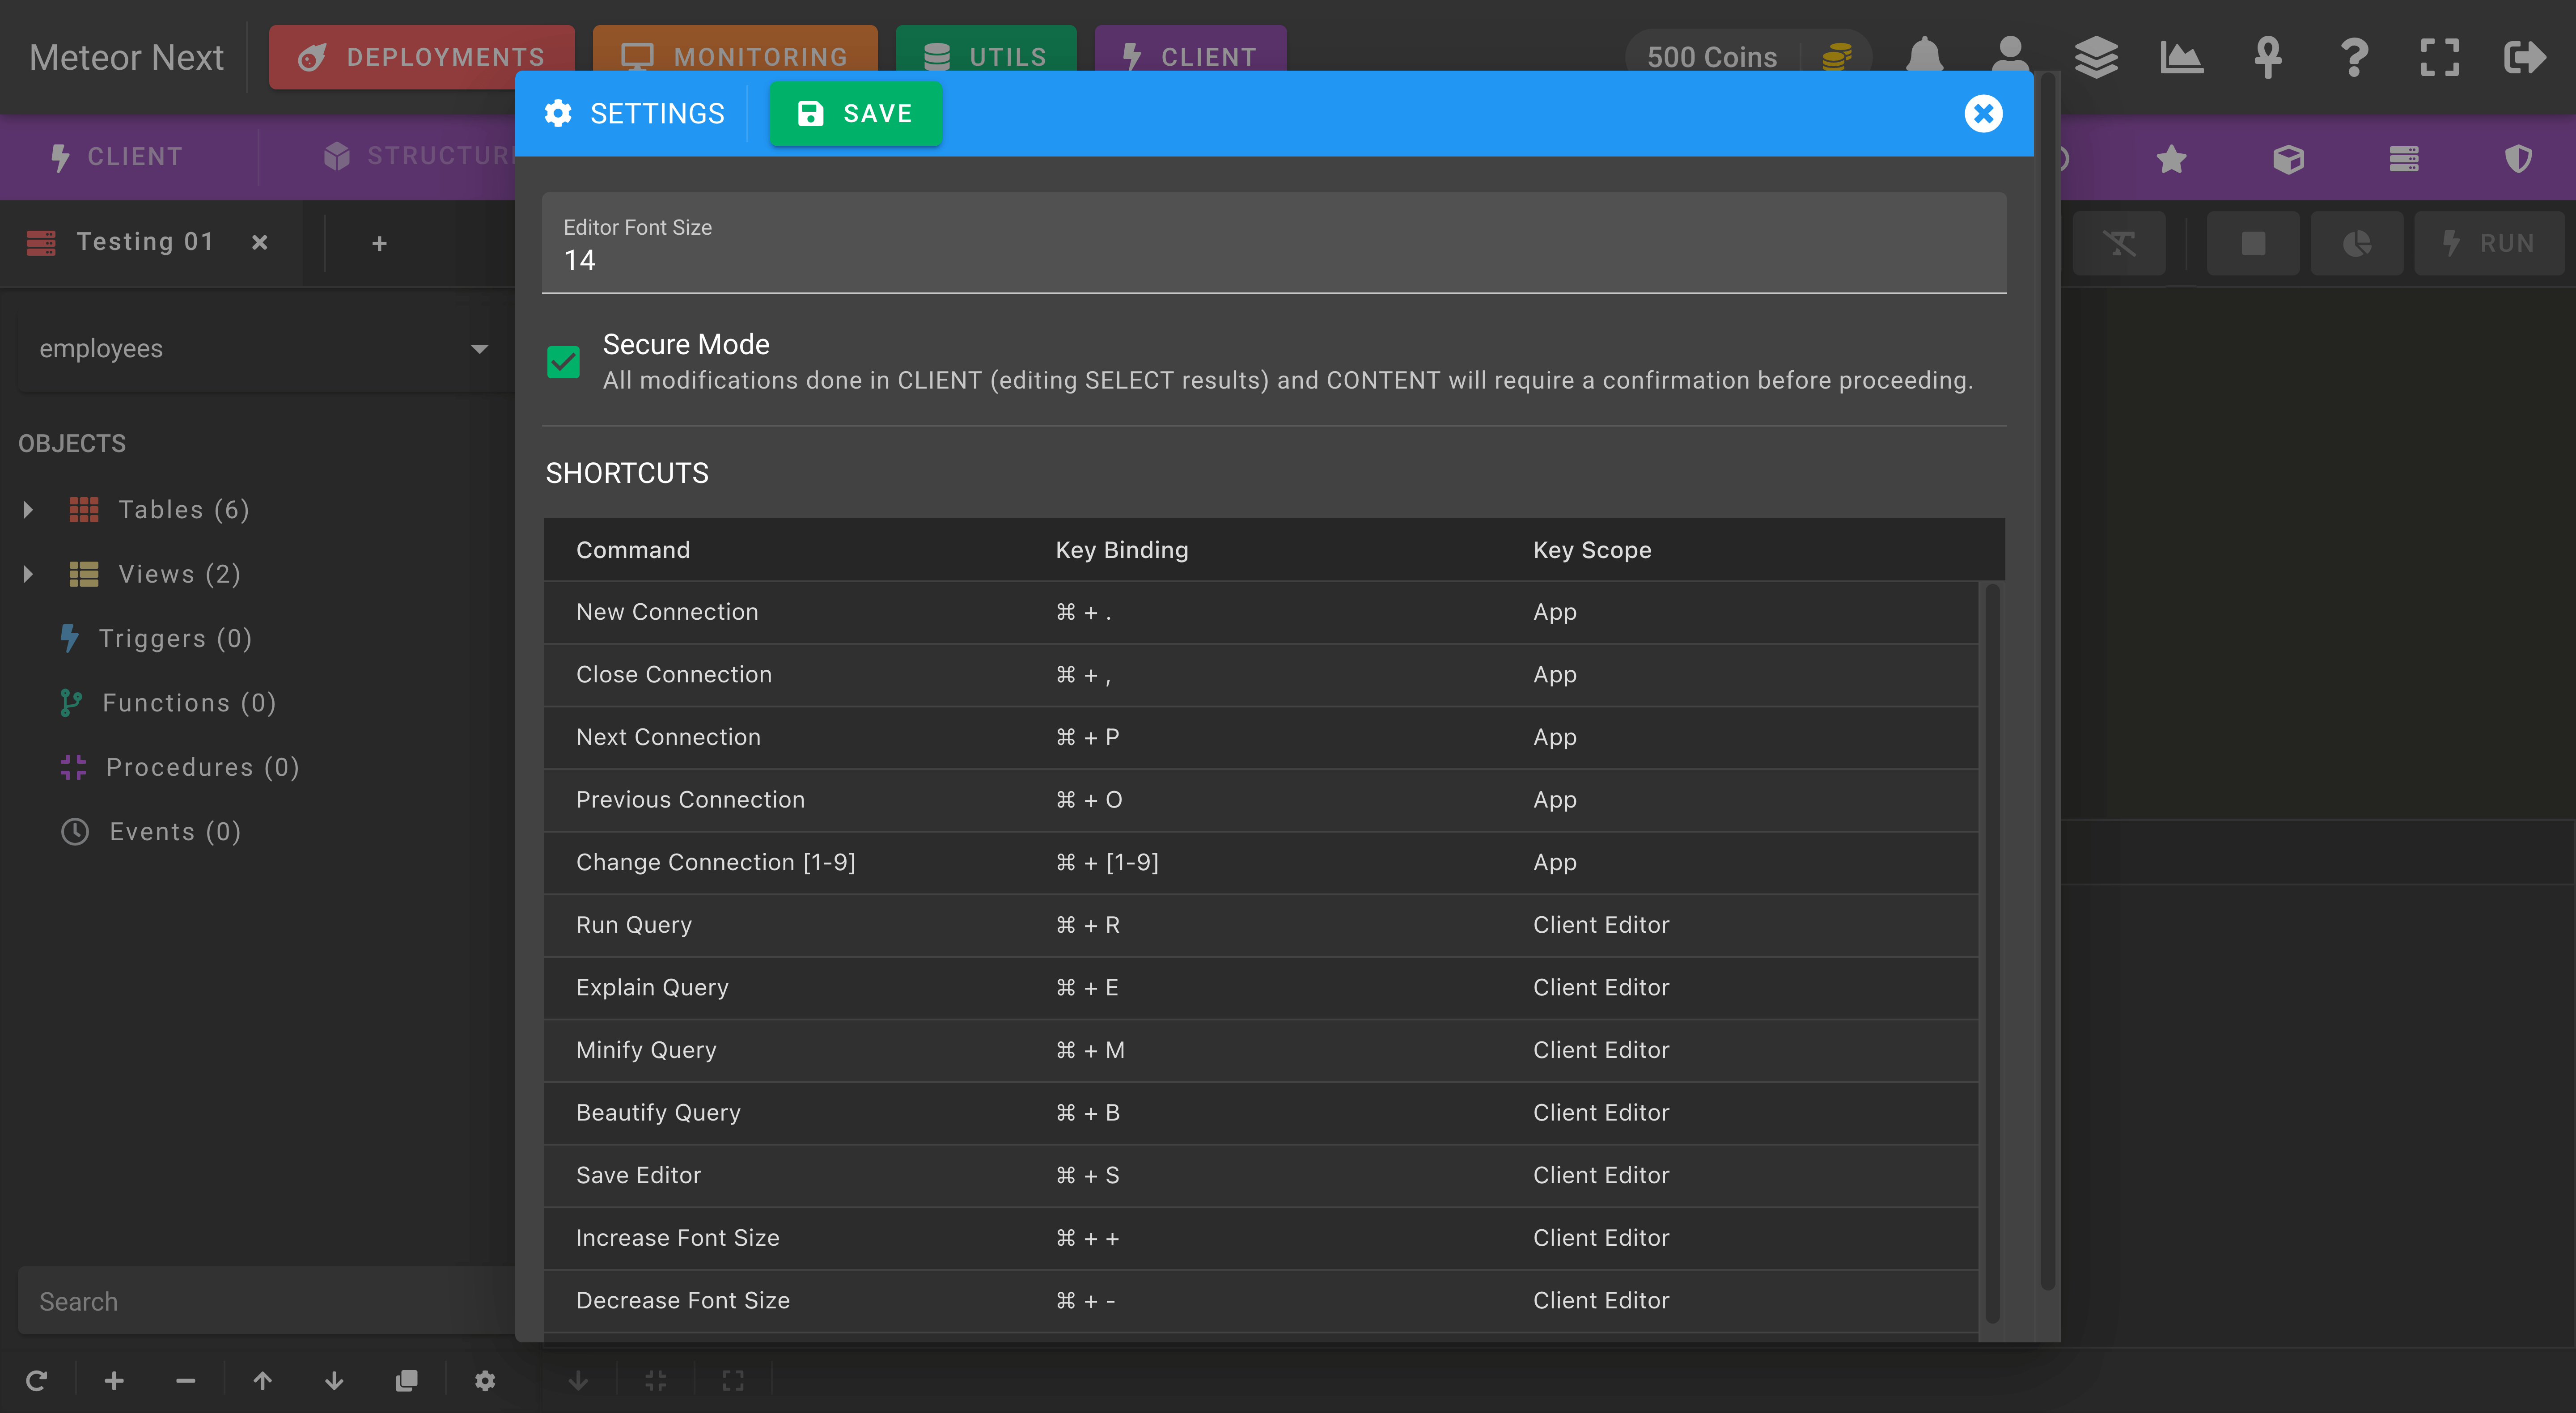
Task: Click the objects Search field
Action: click(266, 1301)
